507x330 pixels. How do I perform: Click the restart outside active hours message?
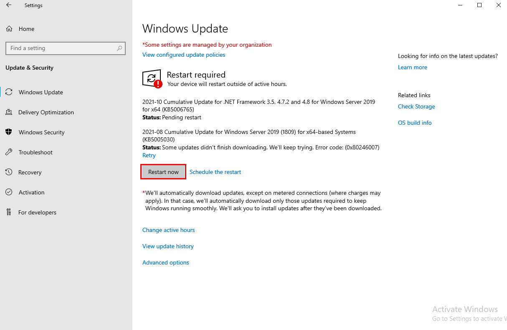[x=227, y=84]
